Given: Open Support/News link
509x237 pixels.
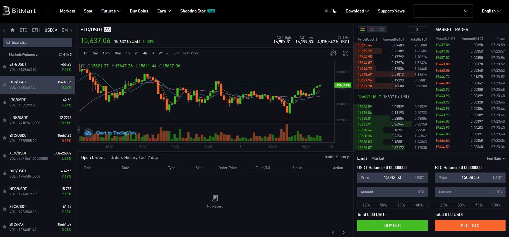Looking at the screenshot, I should 391,11.
